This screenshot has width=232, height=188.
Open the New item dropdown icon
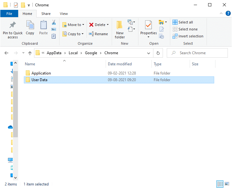131,22
